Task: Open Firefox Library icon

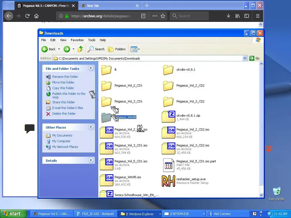Action: pos(238,16)
